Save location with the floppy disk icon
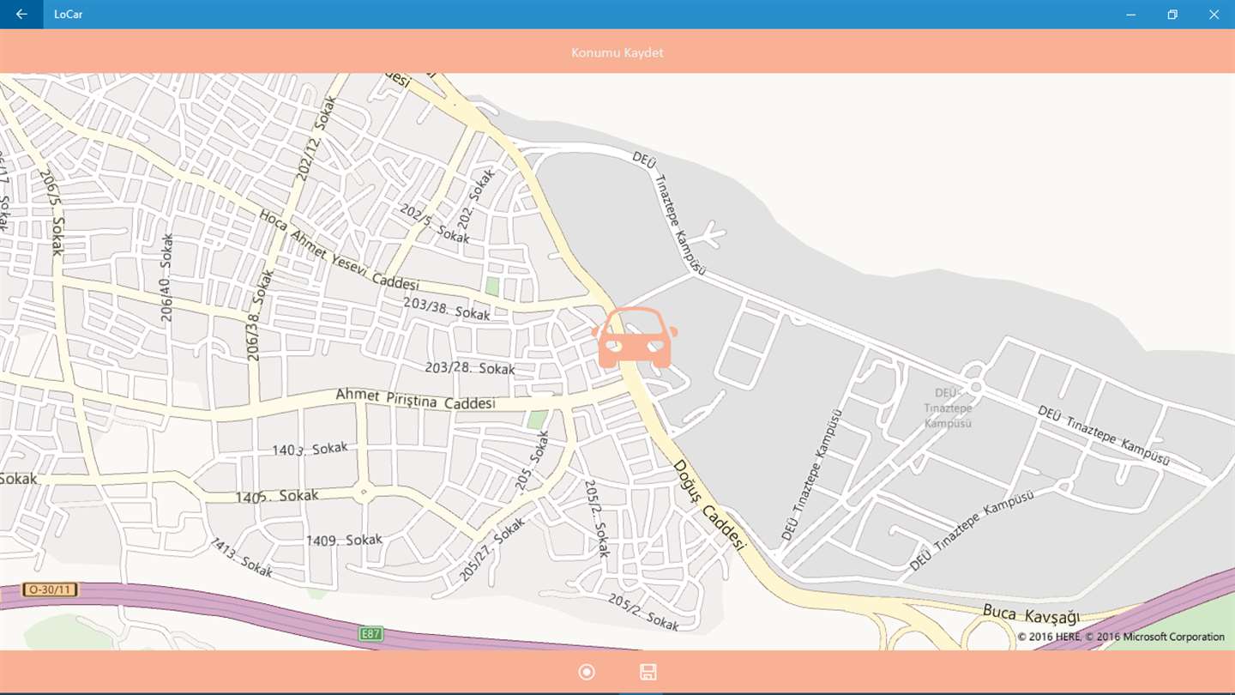The width and height of the screenshot is (1235, 695). 648,672
